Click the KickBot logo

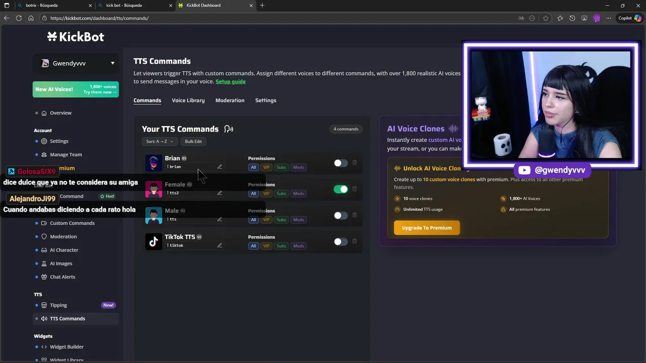[x=76, y=36]
